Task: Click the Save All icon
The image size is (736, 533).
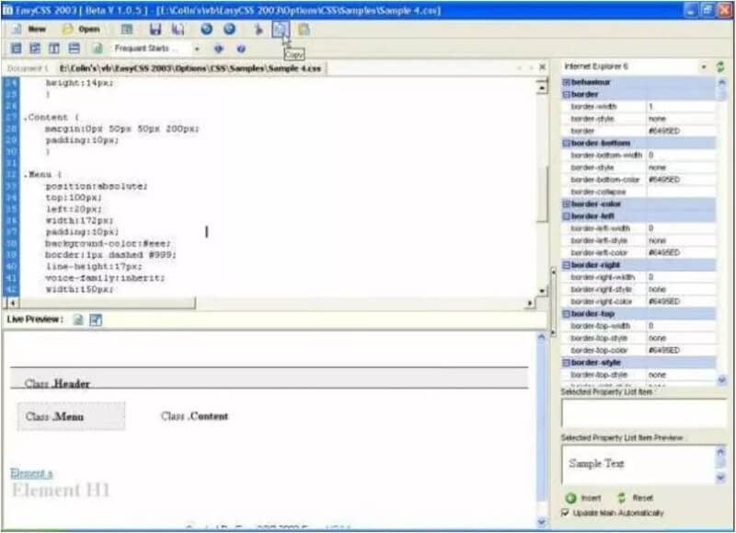Action: 178,29
